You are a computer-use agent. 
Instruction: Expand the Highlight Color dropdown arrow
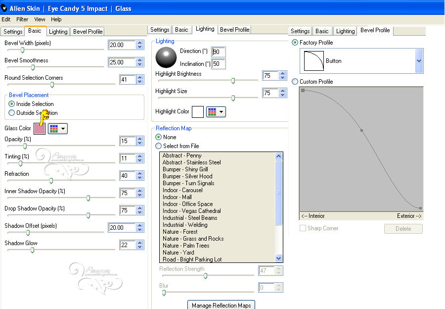(221, 112)
